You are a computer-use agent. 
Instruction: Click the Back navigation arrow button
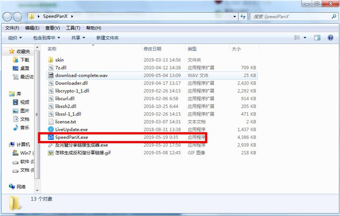(x=7, y=16)
